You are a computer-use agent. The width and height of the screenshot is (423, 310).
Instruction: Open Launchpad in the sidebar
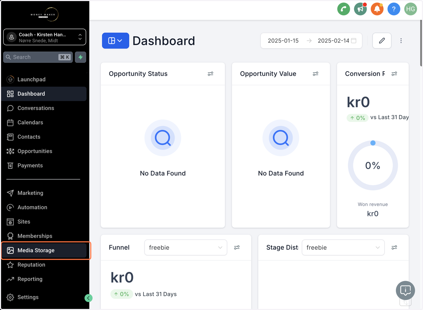[44, 79]
